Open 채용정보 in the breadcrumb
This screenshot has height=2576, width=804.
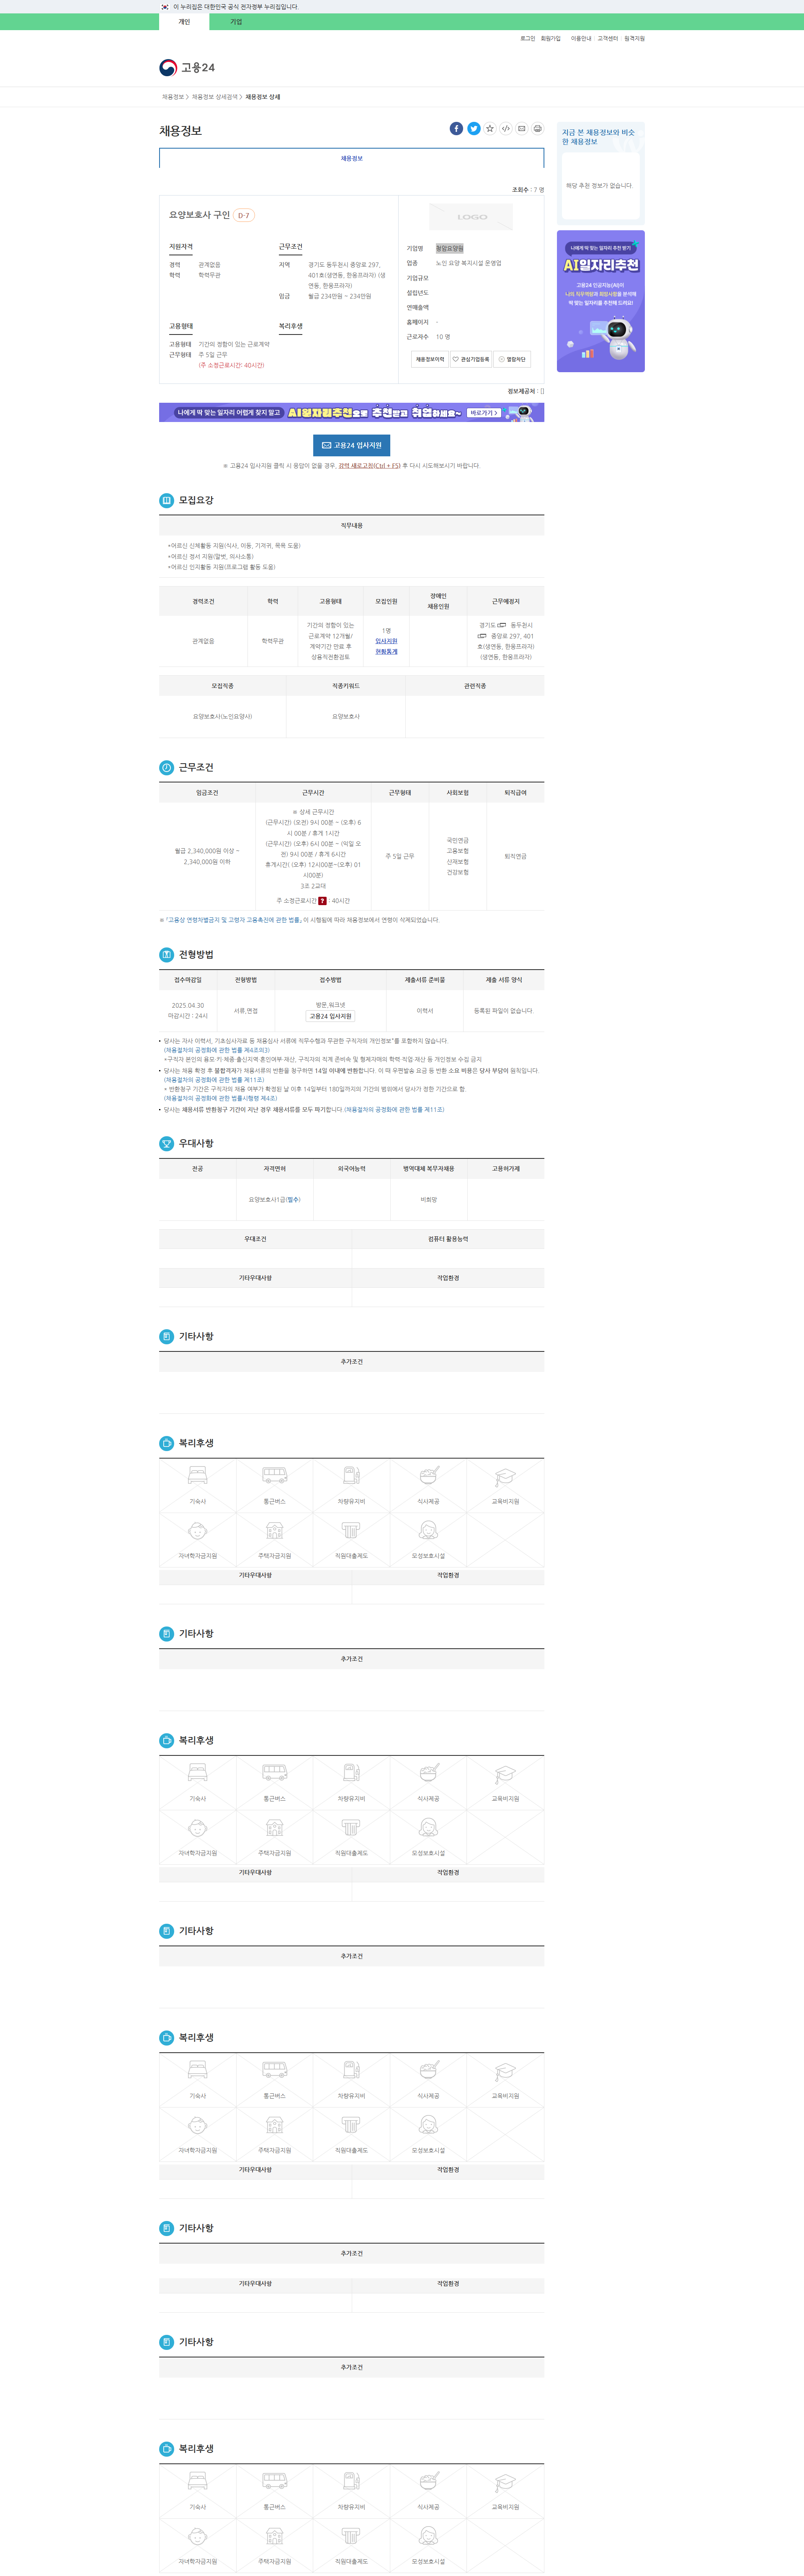point(173,97)
